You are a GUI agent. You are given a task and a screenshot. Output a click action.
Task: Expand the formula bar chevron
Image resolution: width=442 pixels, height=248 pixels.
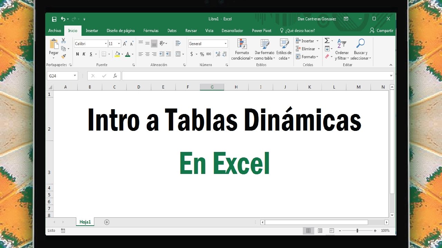coord(391,75)
